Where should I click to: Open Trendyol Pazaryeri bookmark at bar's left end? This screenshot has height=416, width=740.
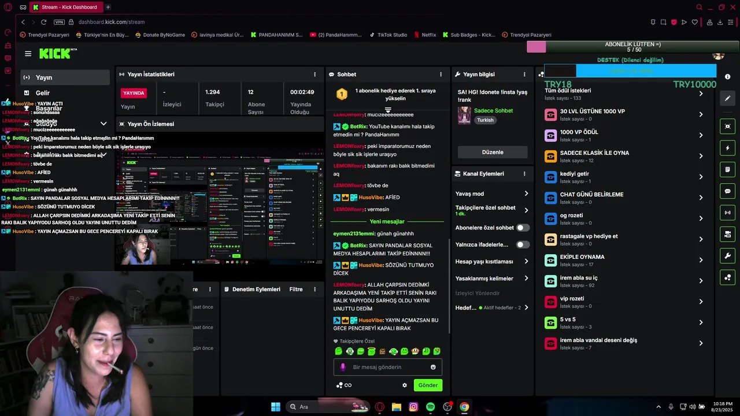point(45,35)
